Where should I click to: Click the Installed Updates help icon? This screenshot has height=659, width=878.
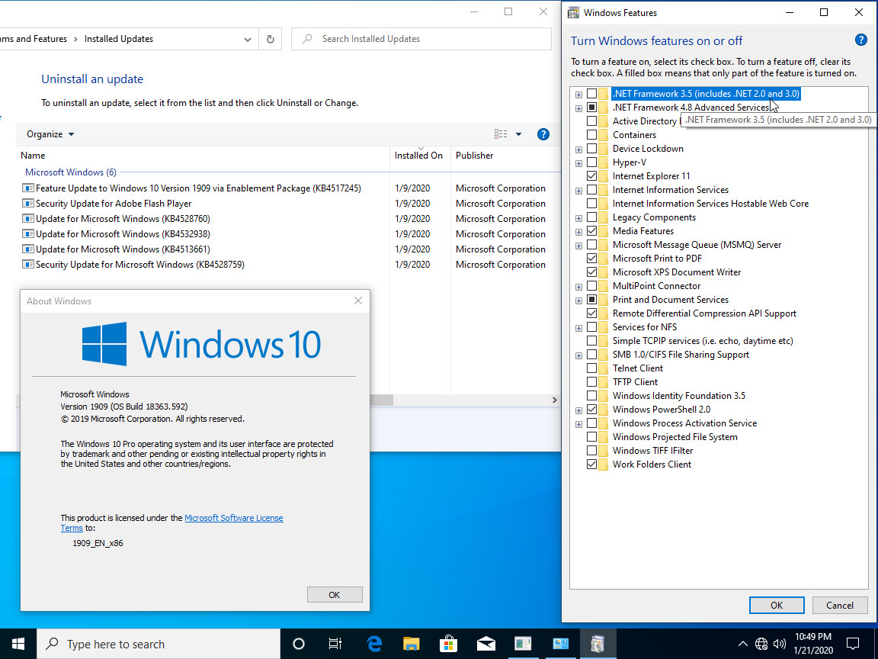pos(543,134)
